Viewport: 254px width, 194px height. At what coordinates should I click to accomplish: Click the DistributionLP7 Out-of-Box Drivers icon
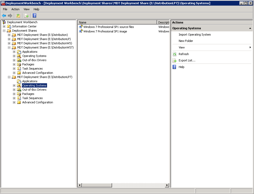point(19,90)
